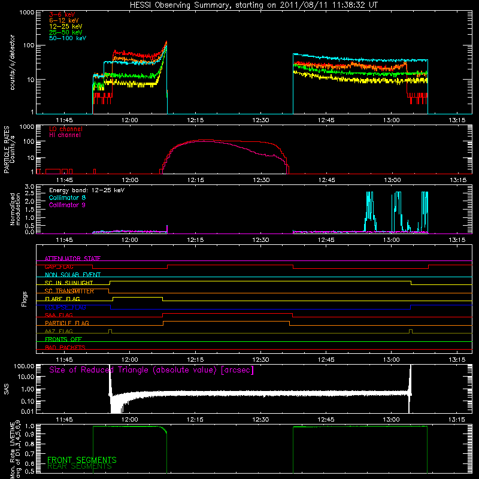Click the 13:00 tick under the count-rate plot

[x=392, y=120]
